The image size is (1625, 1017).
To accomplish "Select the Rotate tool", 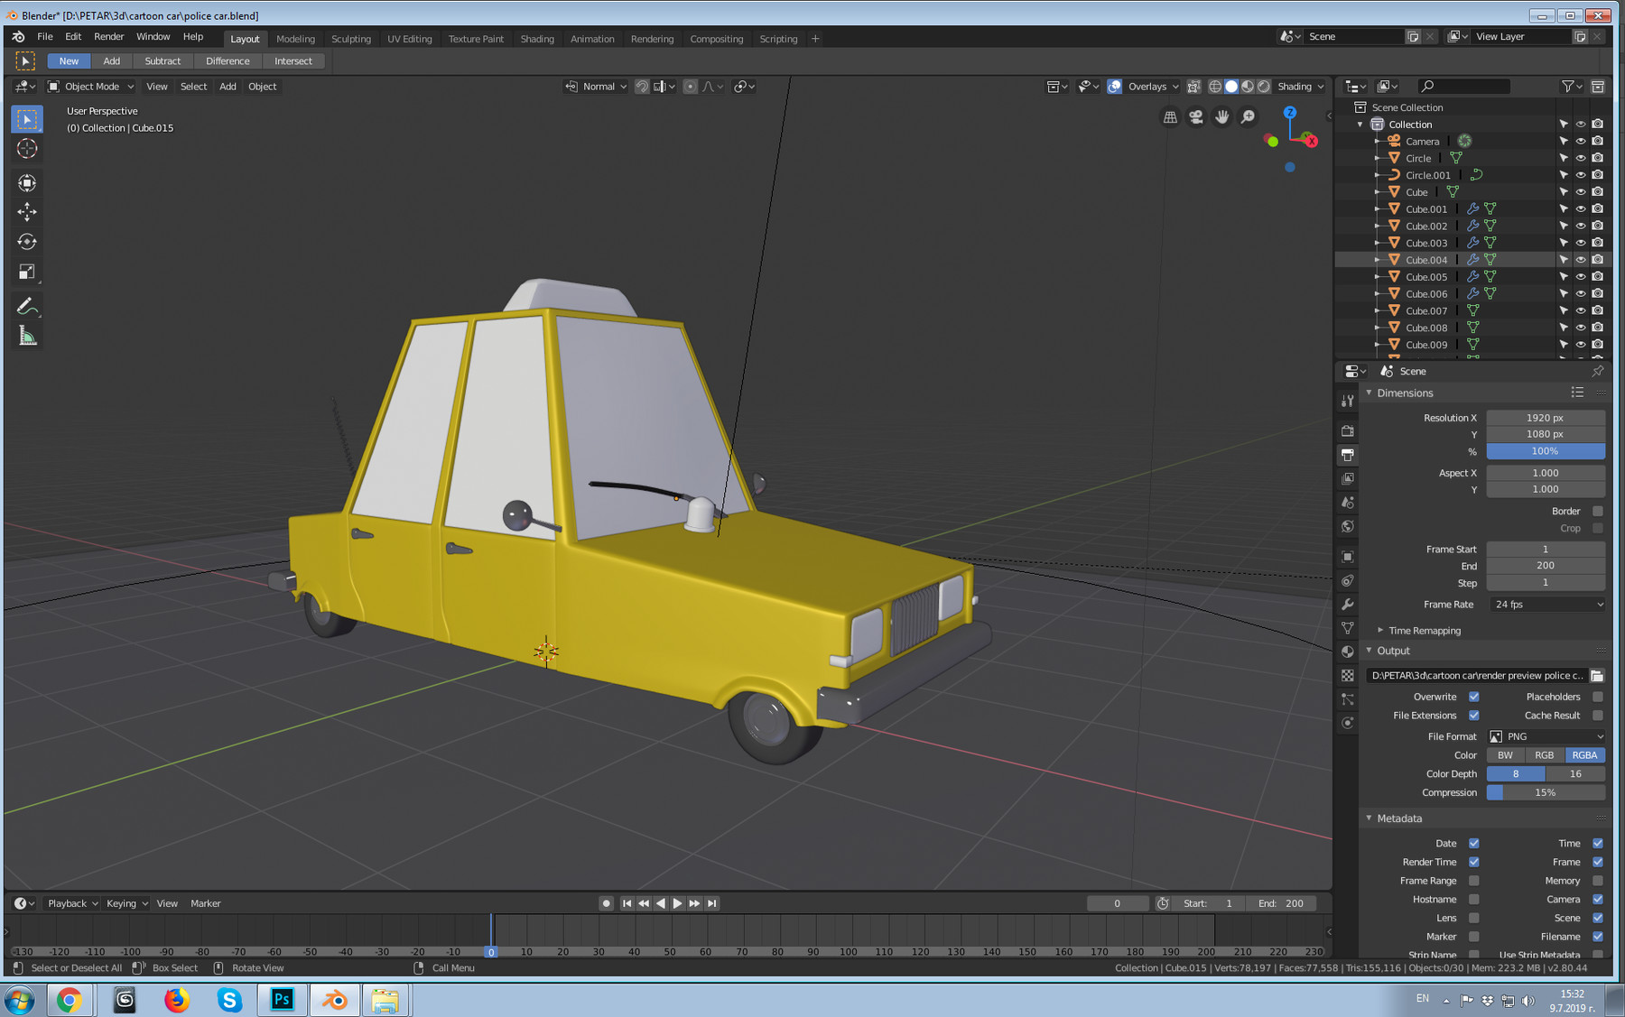I will (x=27, y=242).
